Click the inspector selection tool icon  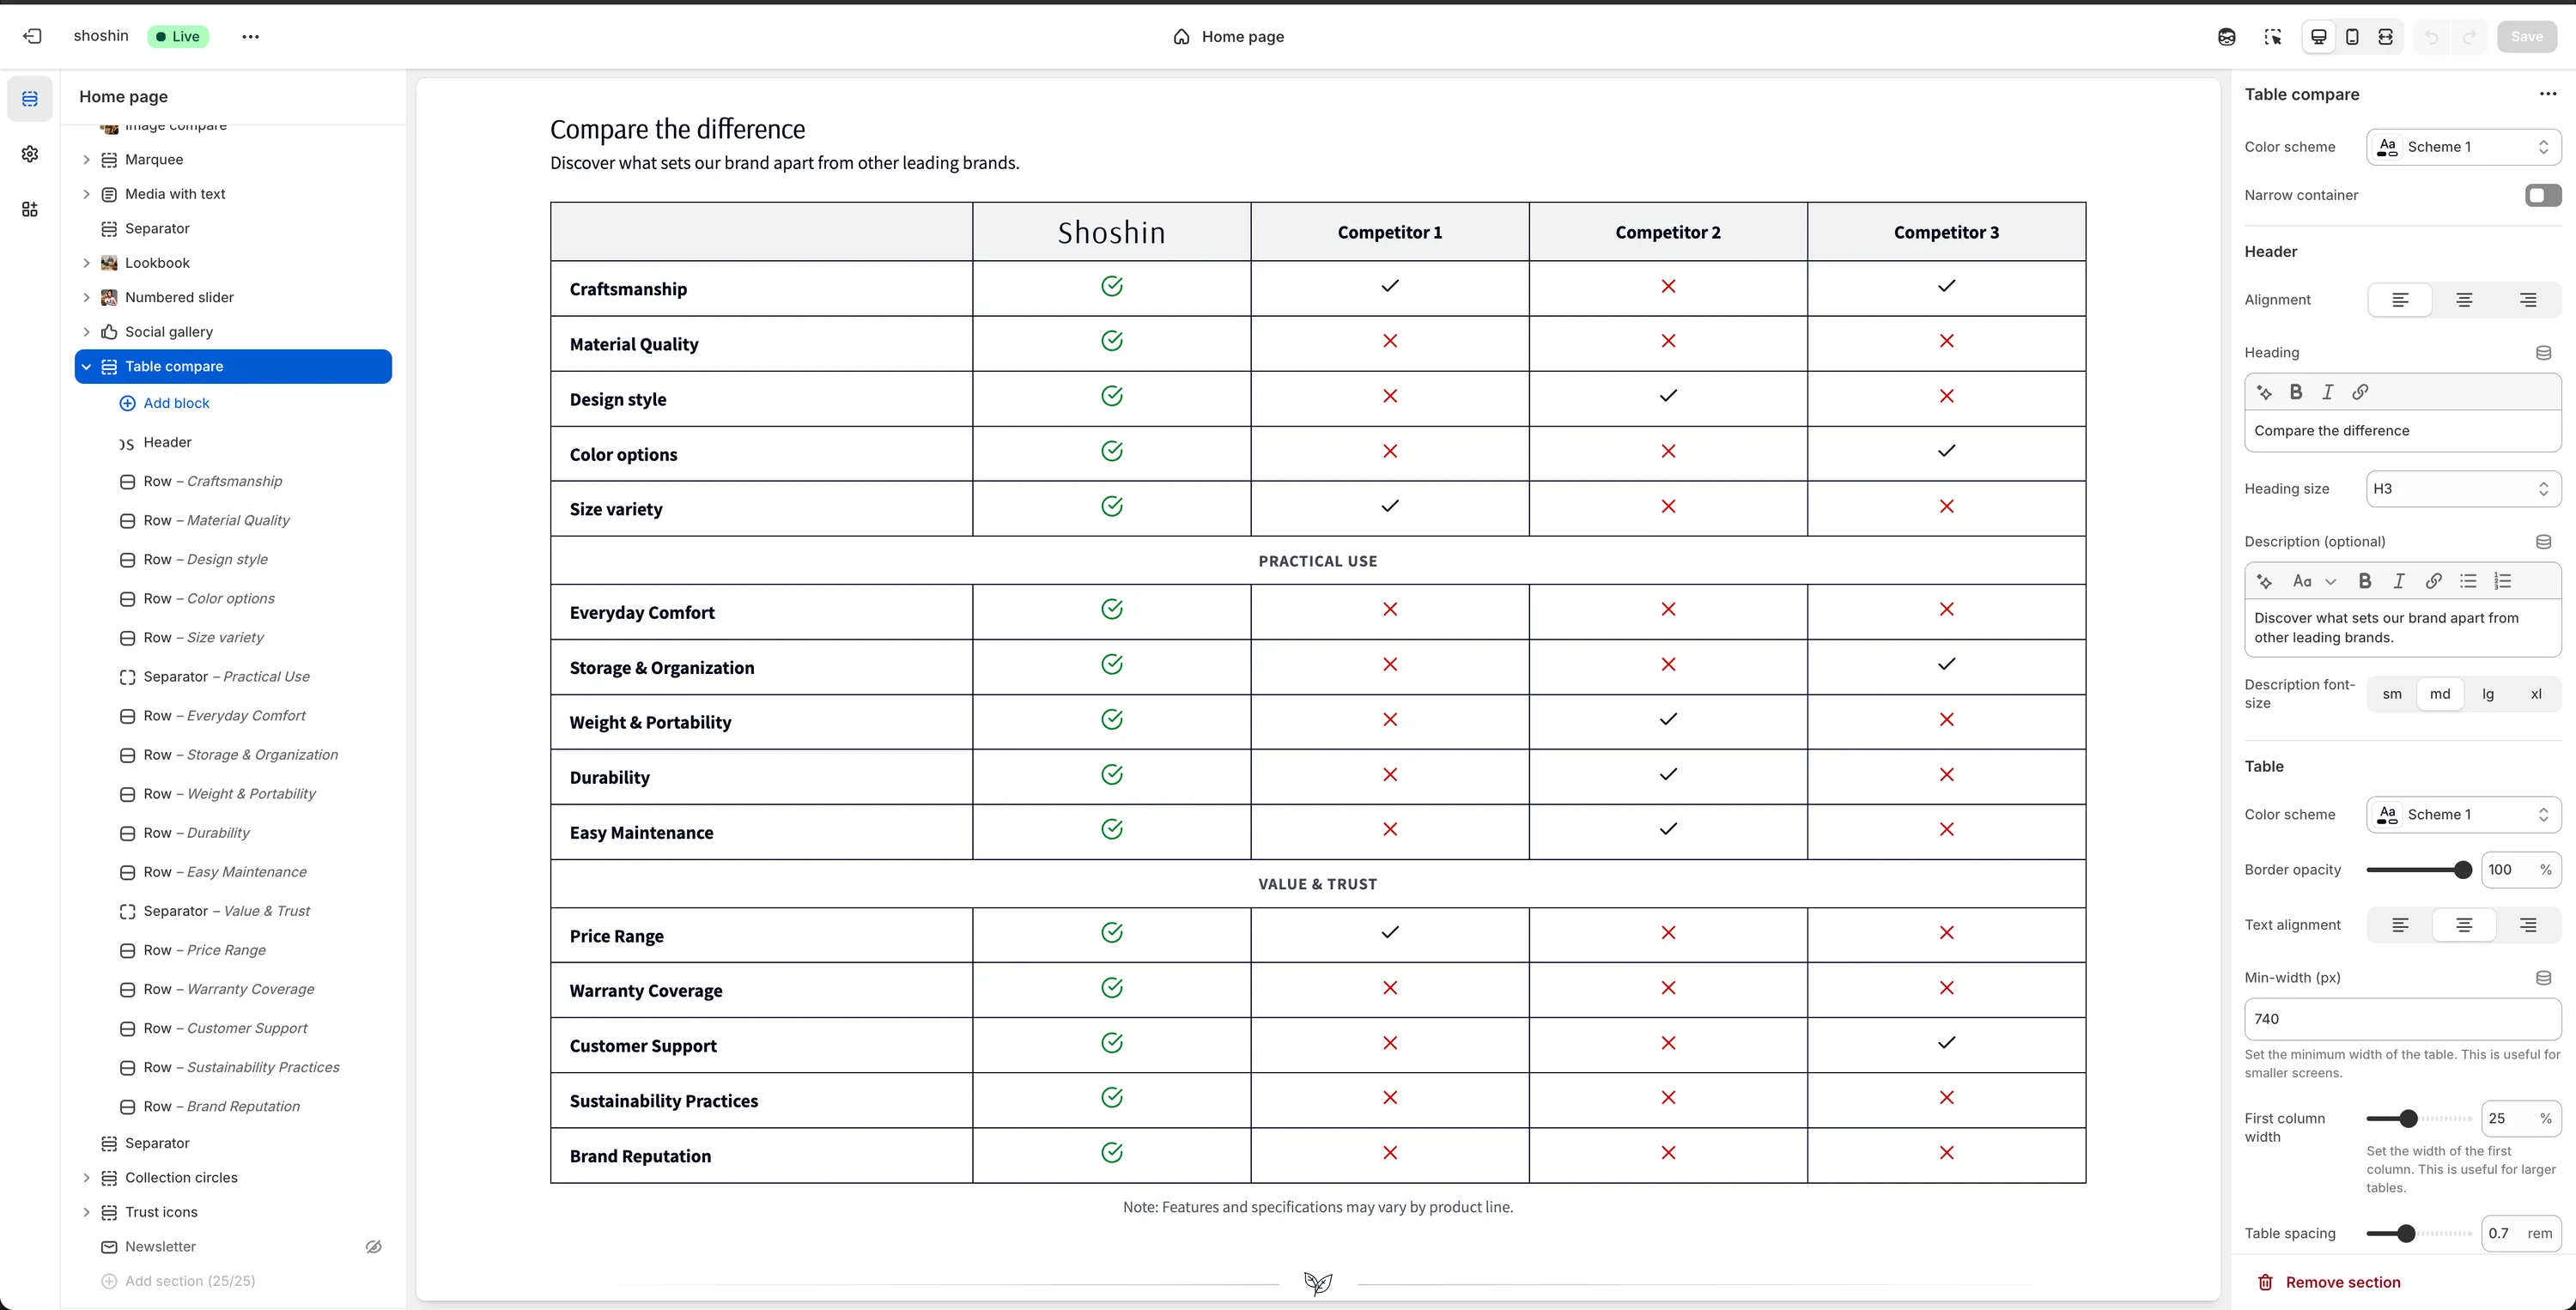2272,36
